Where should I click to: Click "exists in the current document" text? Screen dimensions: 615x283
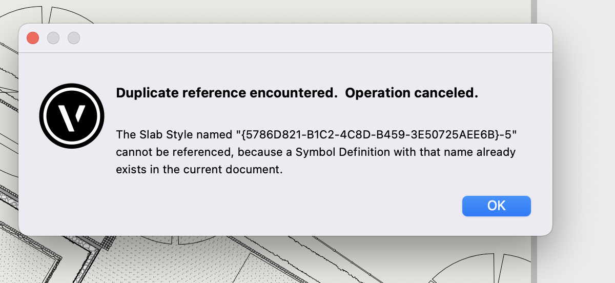(199, 170)
